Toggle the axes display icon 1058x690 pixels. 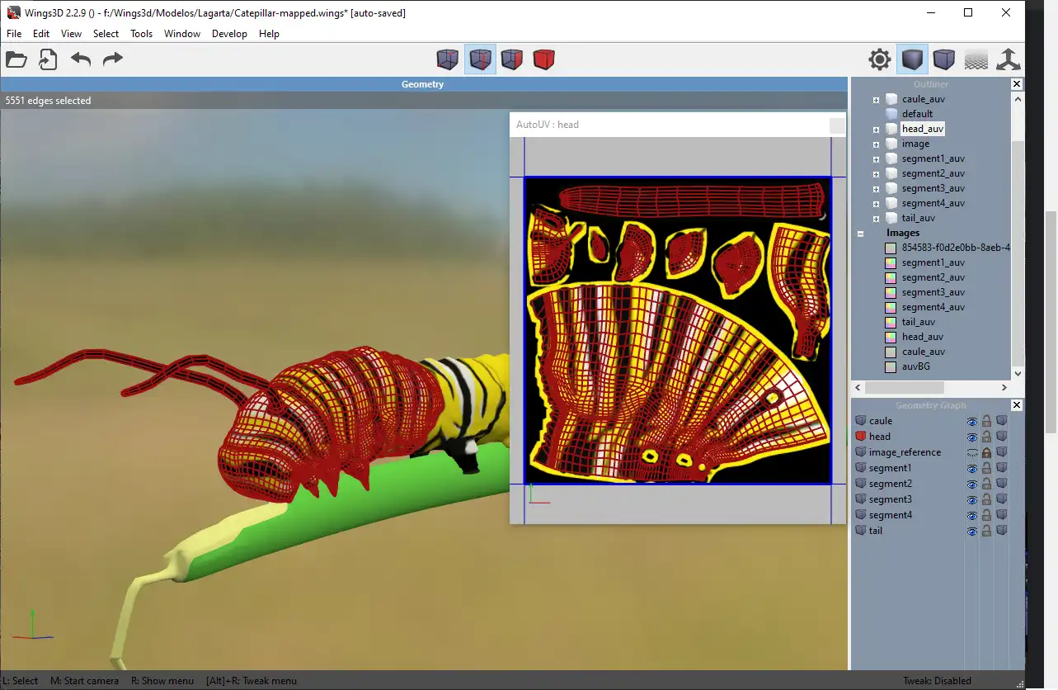click(x=1008, y=59)
